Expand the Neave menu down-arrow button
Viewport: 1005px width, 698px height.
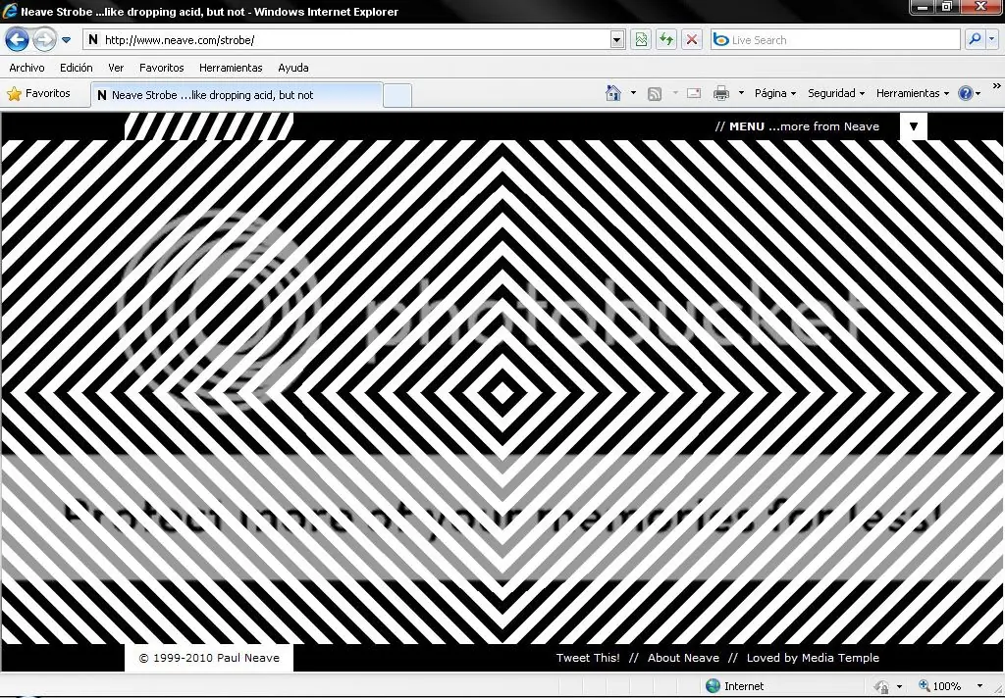pos(914,126)
